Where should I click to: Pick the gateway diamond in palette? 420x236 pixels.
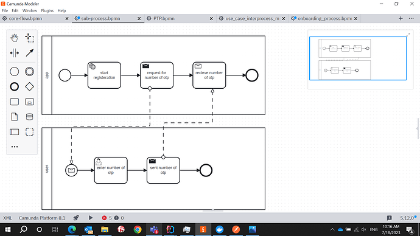(29, 87)
